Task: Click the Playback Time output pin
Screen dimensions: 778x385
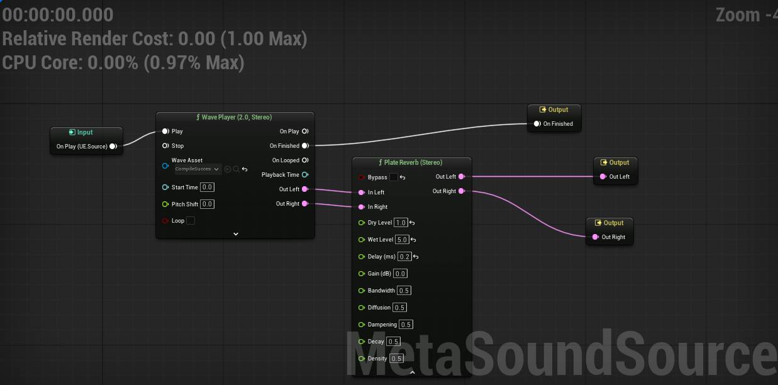Action: 306,174
